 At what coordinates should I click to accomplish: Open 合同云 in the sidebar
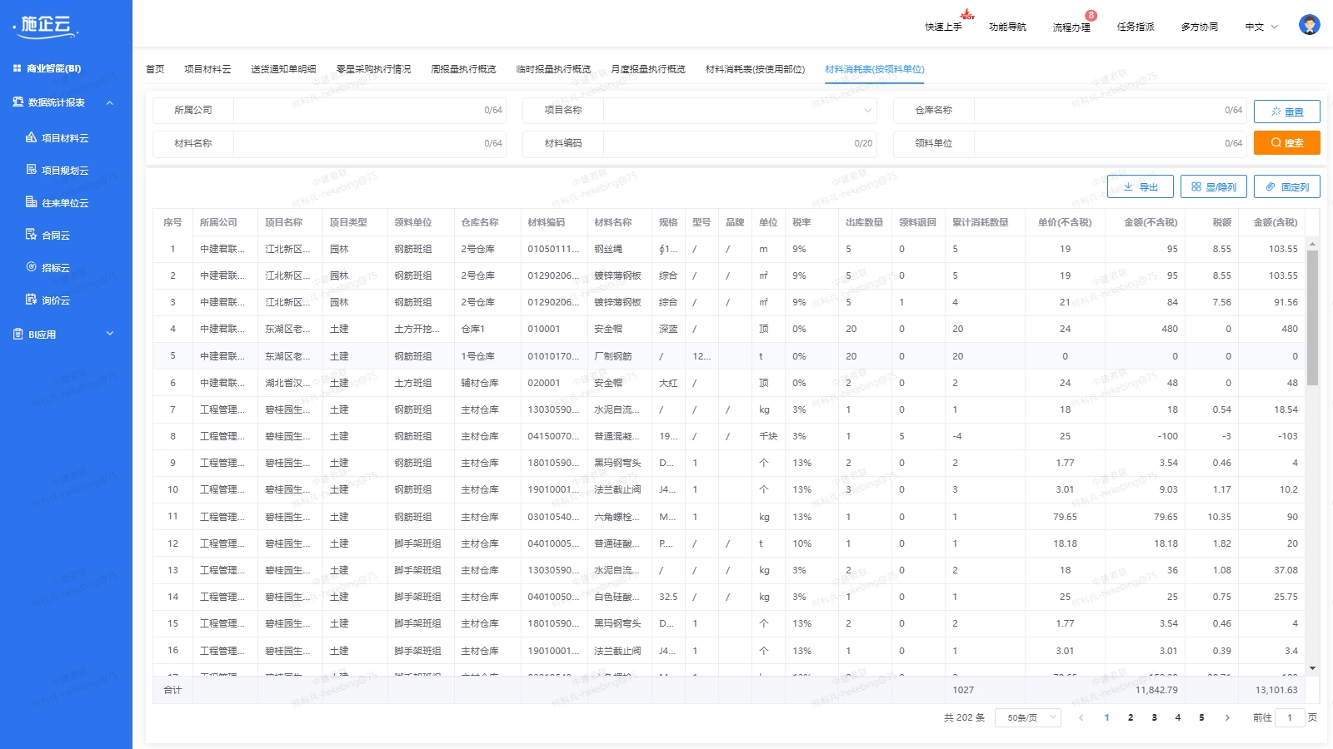tap(55, 236)
